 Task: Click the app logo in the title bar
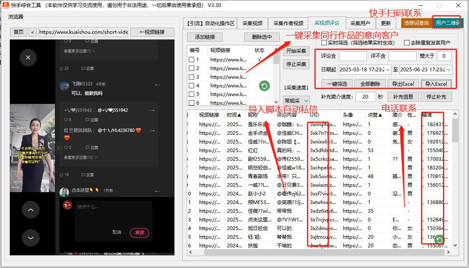coord(5,5)
